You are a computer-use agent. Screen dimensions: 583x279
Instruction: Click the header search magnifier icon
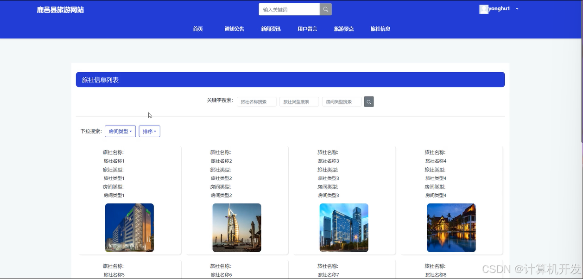tap(326, 9)
